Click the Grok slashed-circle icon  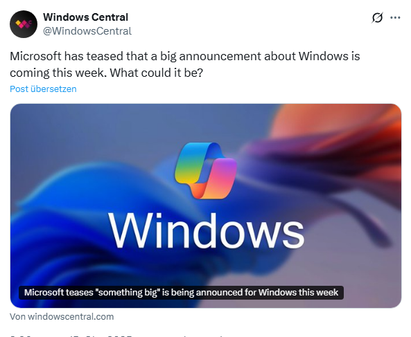pyautogui.click(x=377, y=18)
